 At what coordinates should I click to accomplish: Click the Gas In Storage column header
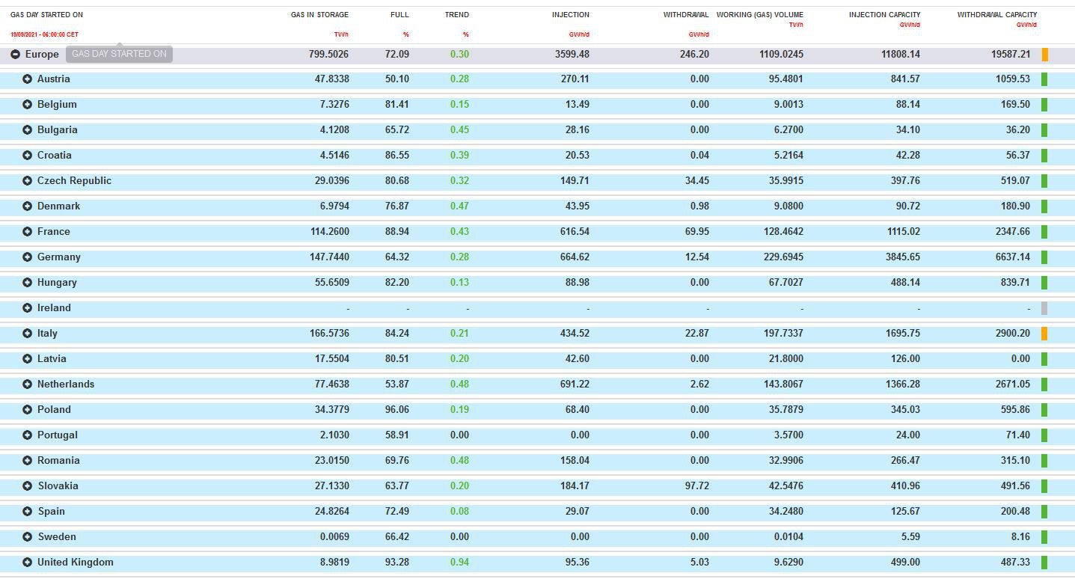(319, 15)
